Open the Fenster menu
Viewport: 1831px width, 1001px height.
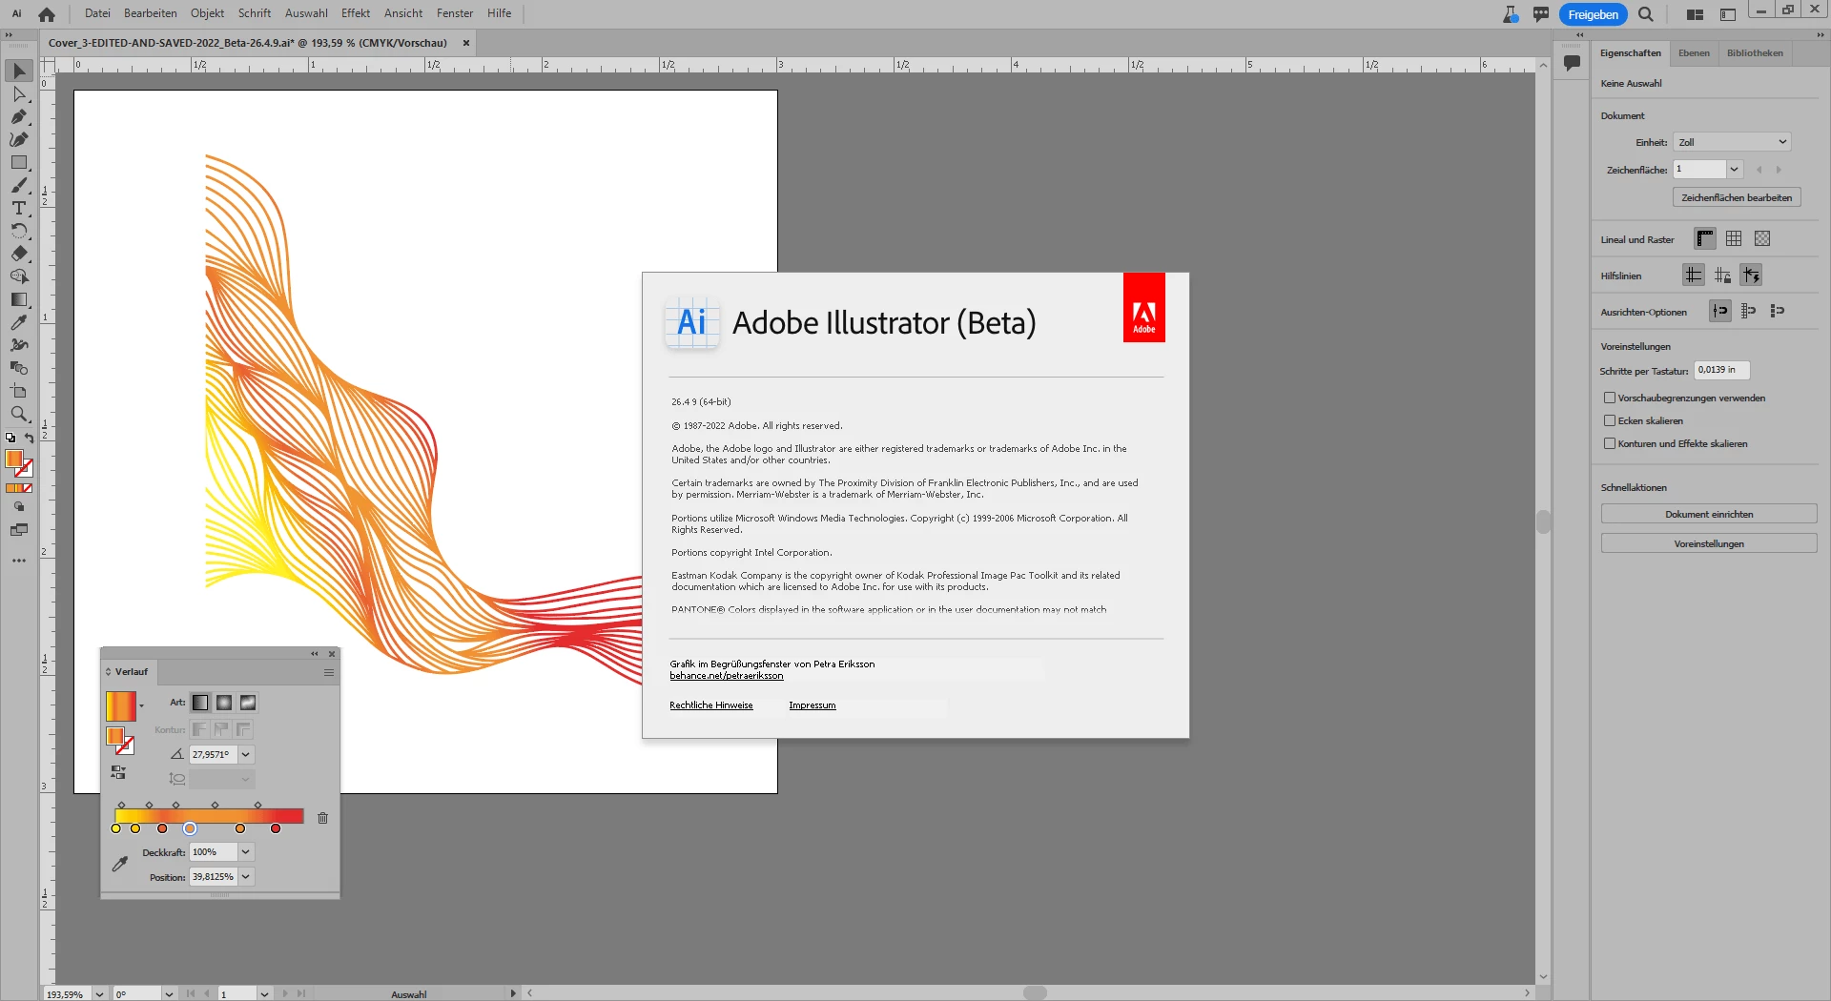[455, 13]
